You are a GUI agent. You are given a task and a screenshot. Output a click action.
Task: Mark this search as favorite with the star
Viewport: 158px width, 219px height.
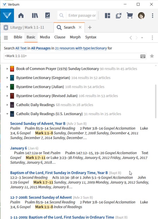coord(152,56)
